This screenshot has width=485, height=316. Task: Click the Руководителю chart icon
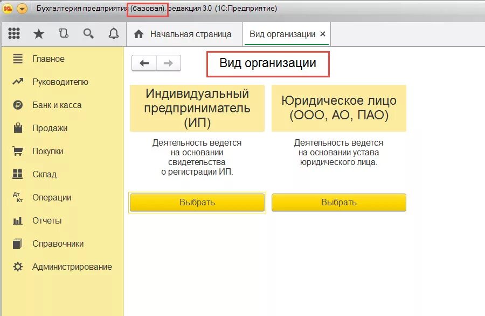(18, 82)
